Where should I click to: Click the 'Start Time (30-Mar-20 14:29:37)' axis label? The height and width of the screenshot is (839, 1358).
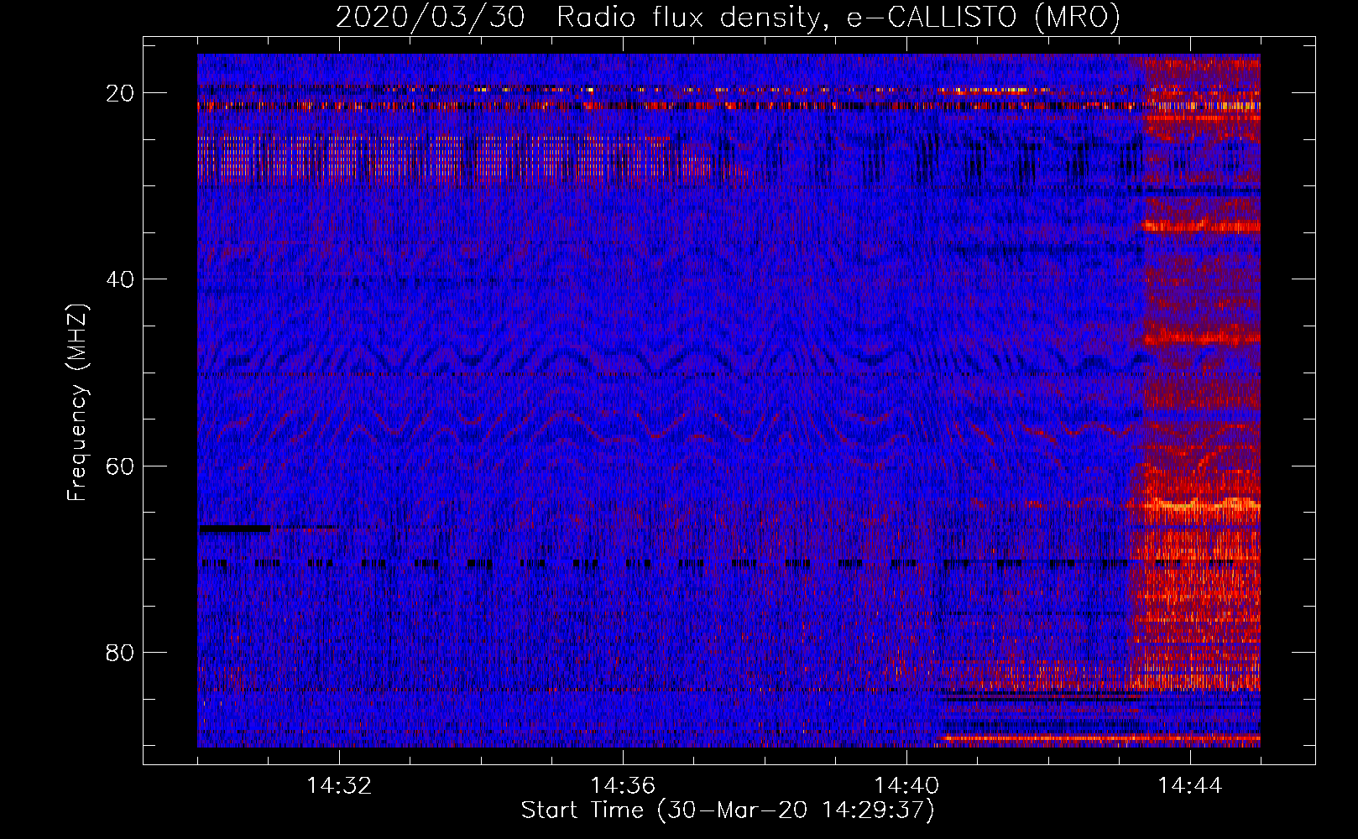click(x=728, y=810)
